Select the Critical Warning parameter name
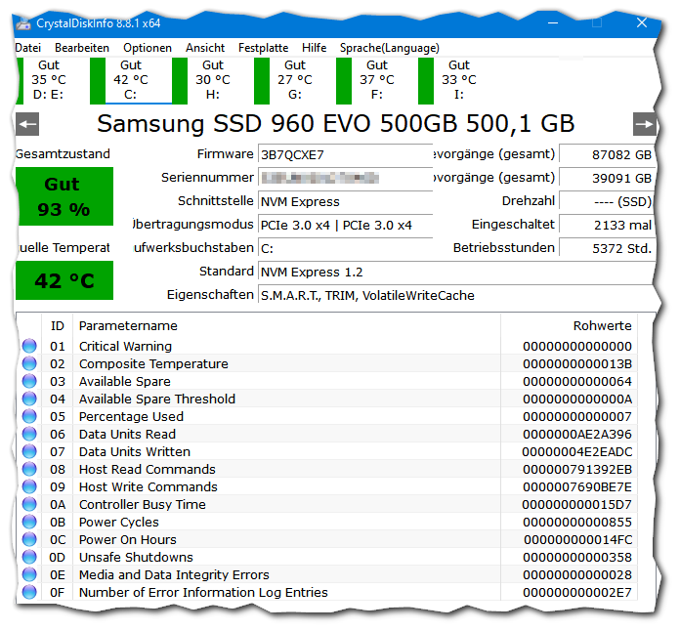 125,346
